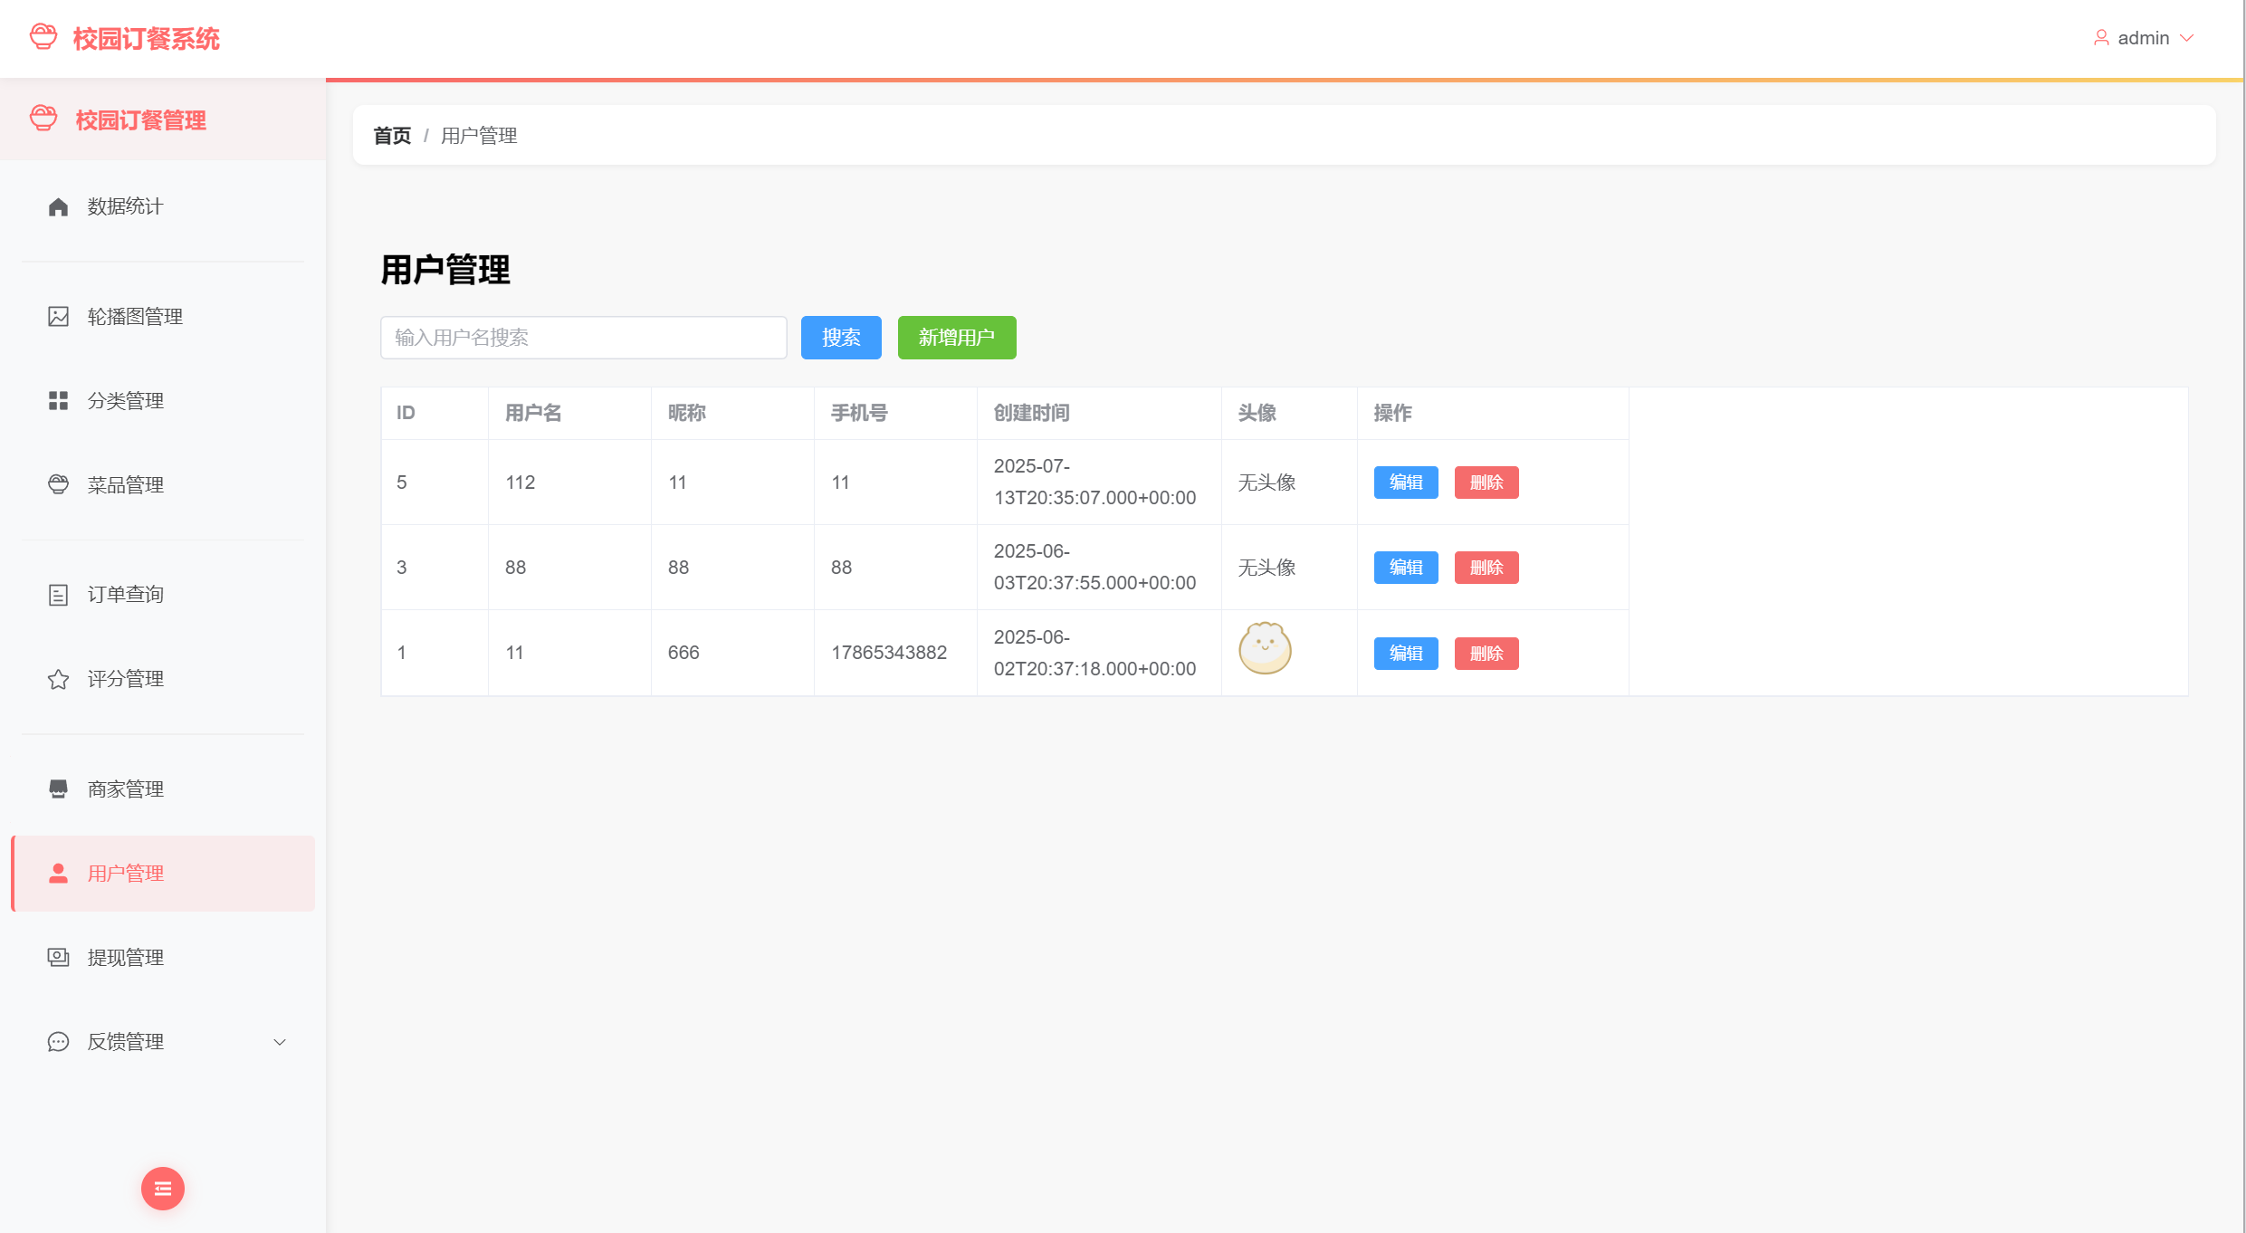This screenshot has height=1233, width=2246.
Task: Click the speech bubble icon for 反馈管理
Action: 58,1042
